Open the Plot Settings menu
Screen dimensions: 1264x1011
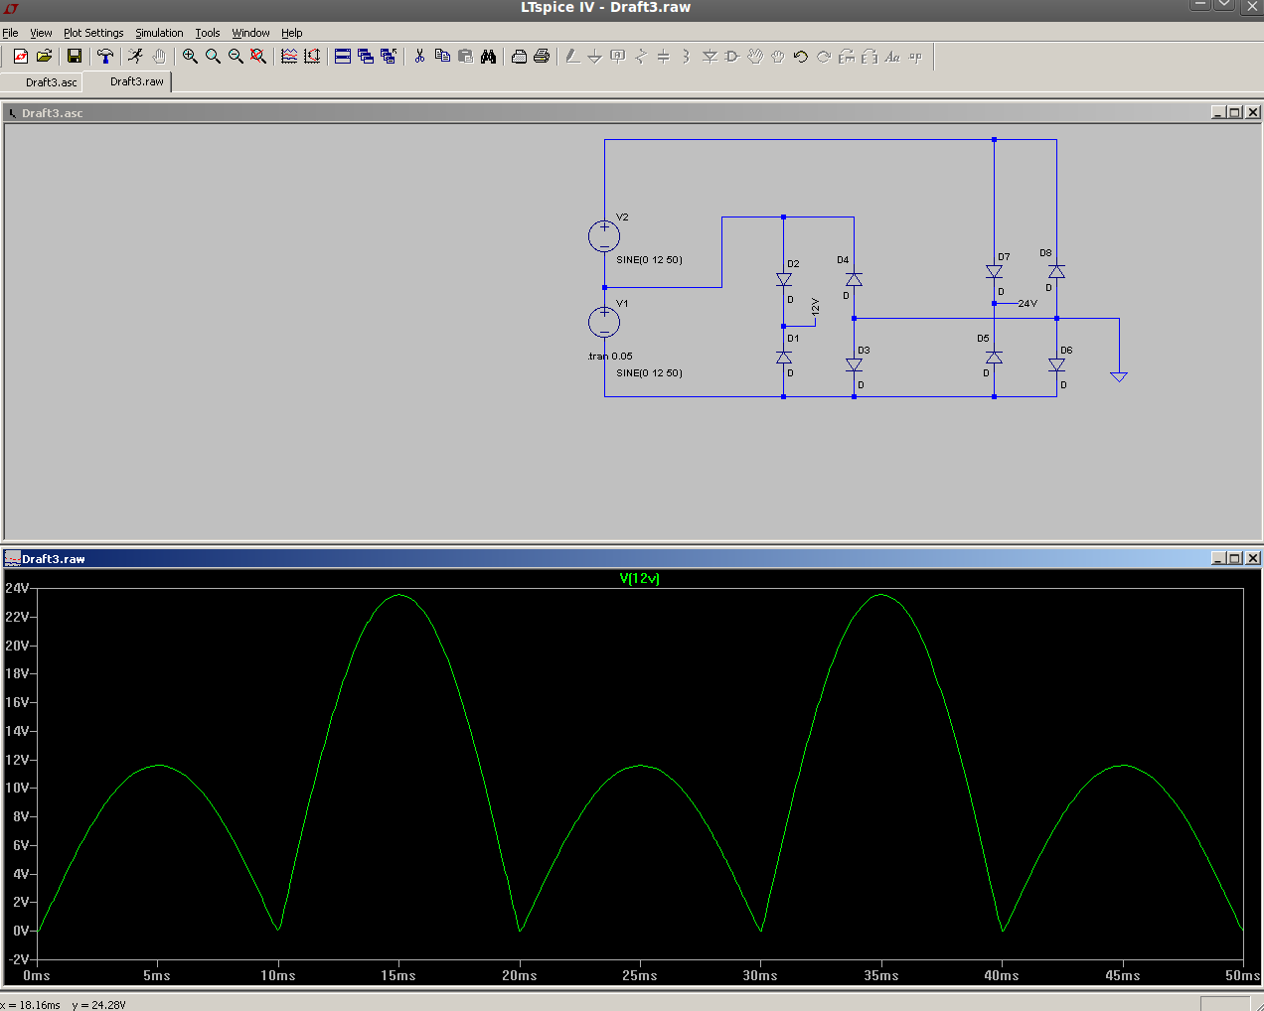[93, 33]
